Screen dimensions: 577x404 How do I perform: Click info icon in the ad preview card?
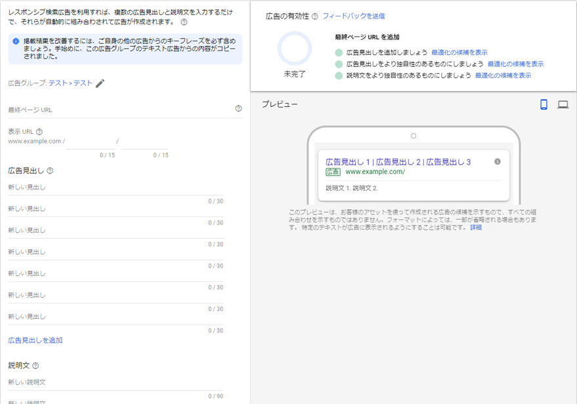pyautogui.click(x=497, y=161)
